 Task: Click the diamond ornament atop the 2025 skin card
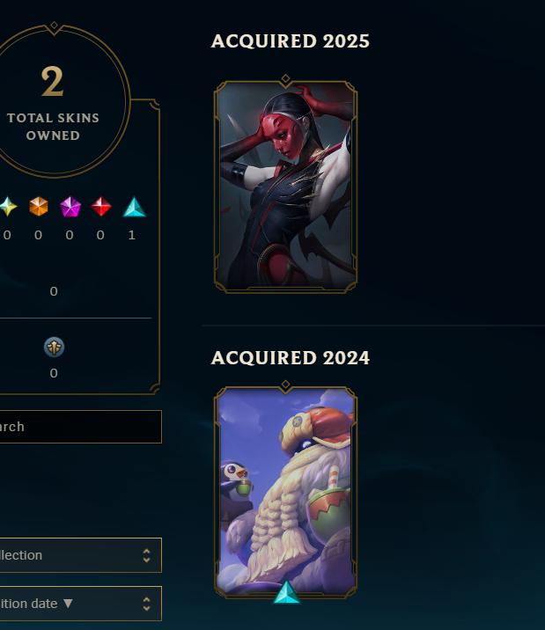(x=285, y=79)
